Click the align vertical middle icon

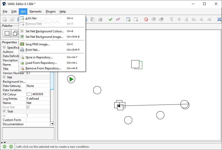pos(179,19)
